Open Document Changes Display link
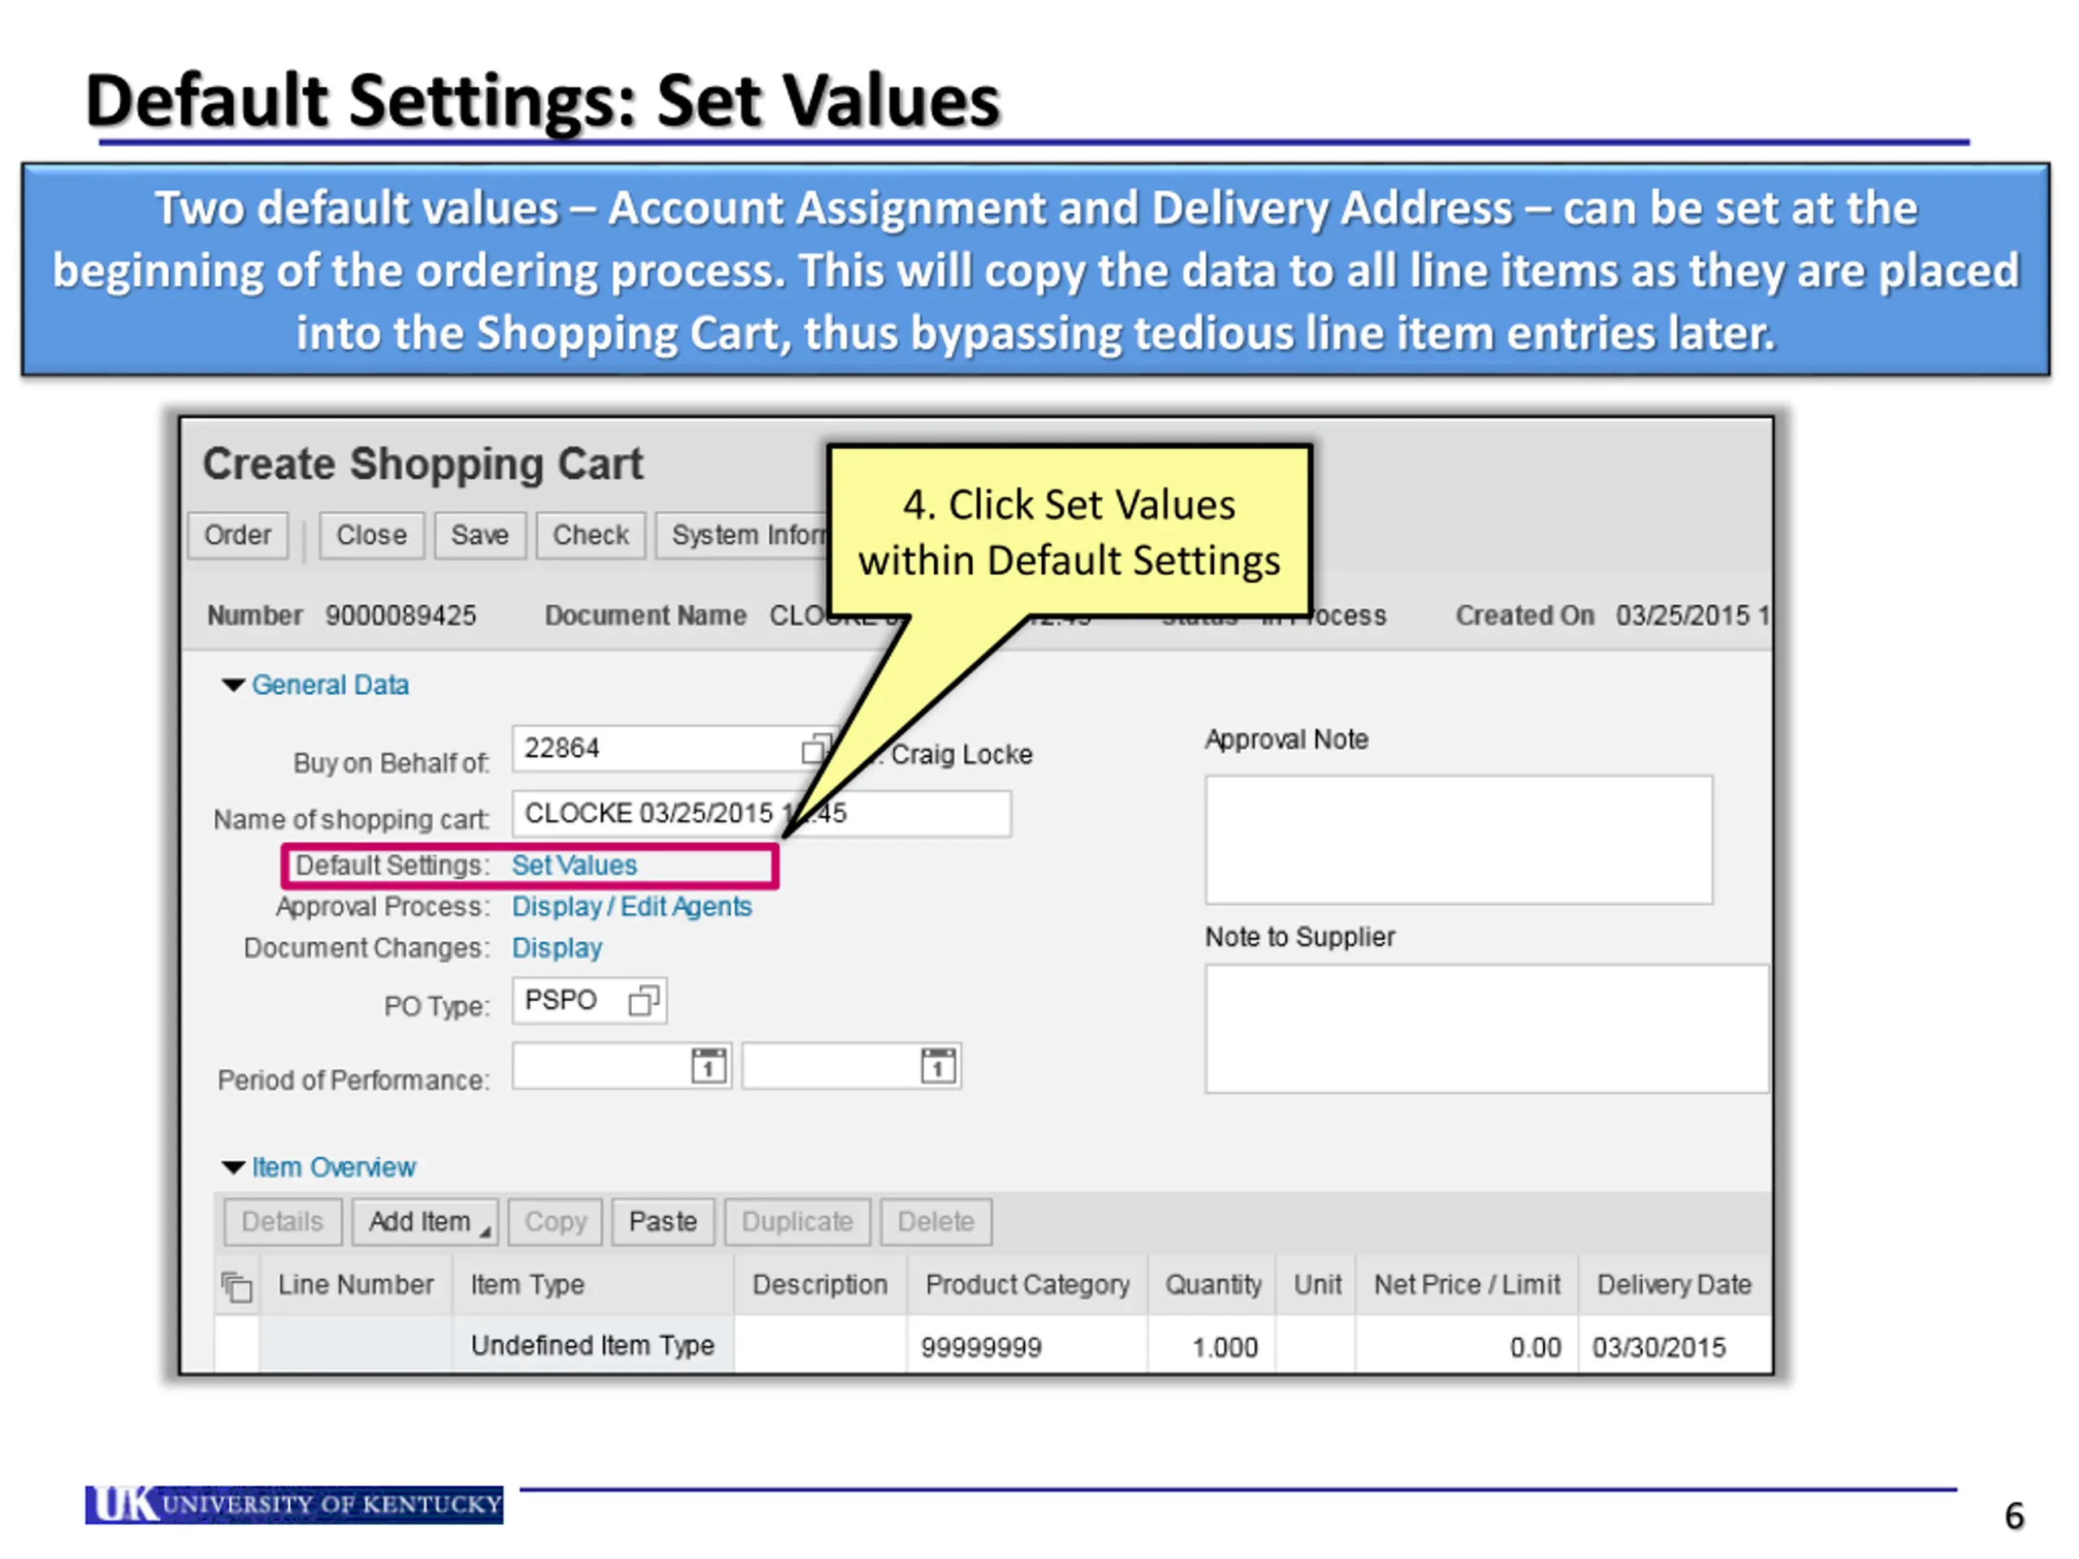The width and height of the screenshot is (2079, 1559). pyautogui.click(x=557, y=948)
